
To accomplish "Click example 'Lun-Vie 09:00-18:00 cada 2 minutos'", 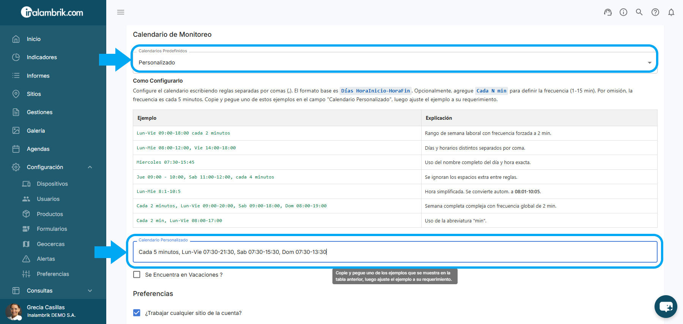I will click(183, 133).
